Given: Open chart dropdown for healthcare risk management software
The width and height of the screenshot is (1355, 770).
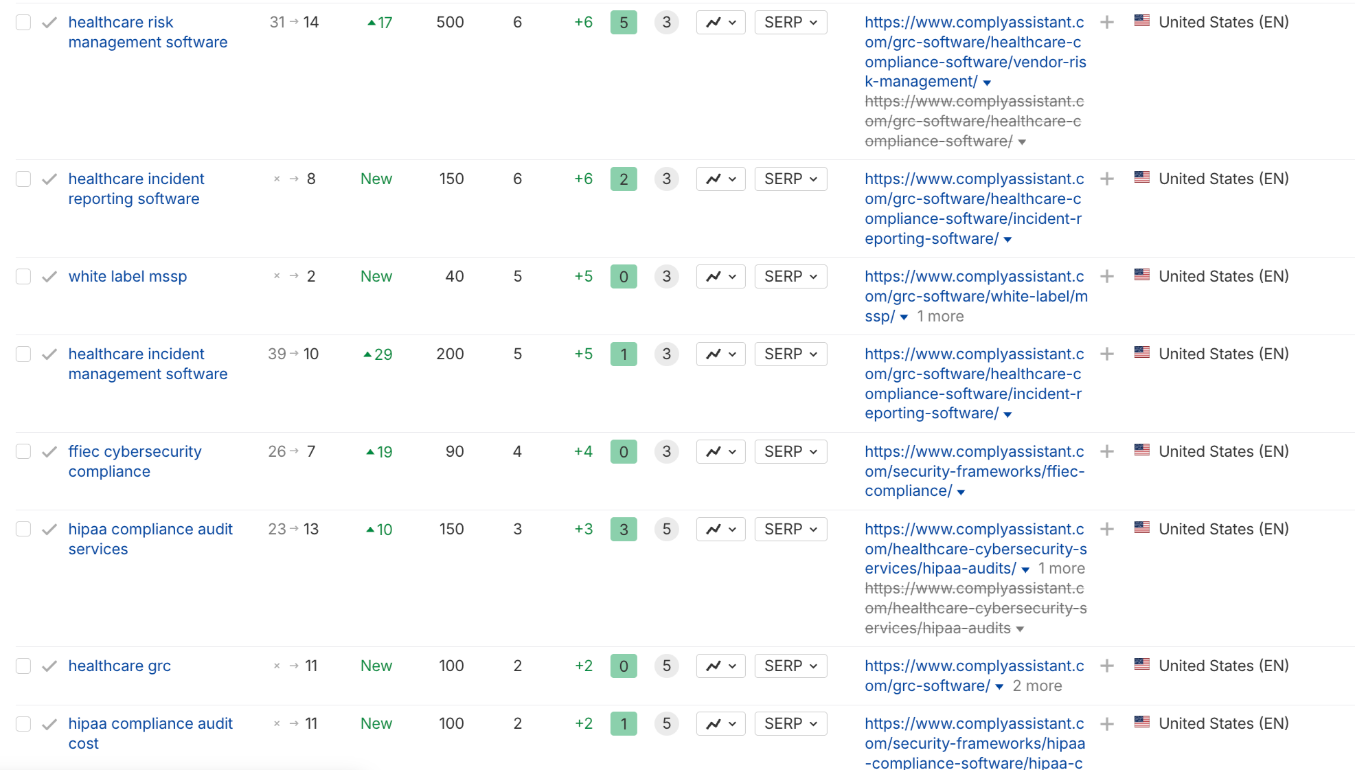Looking at the screenshot, I should point(720,23).
